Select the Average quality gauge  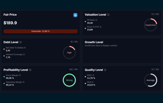(x=150, y=80)
